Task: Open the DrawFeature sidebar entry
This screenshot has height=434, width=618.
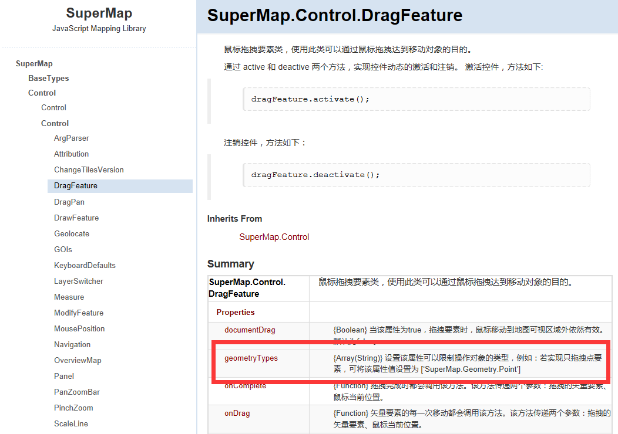Action: [76, 218]
